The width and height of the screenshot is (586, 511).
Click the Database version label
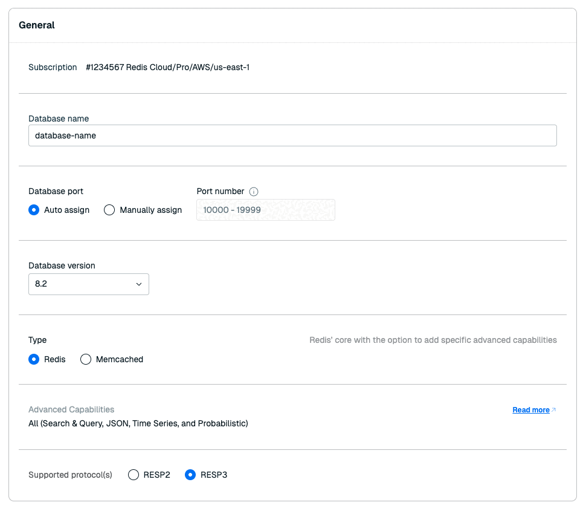[62, 265]
